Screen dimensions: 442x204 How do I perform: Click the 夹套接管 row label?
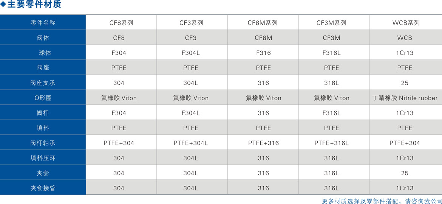point(43,188)
